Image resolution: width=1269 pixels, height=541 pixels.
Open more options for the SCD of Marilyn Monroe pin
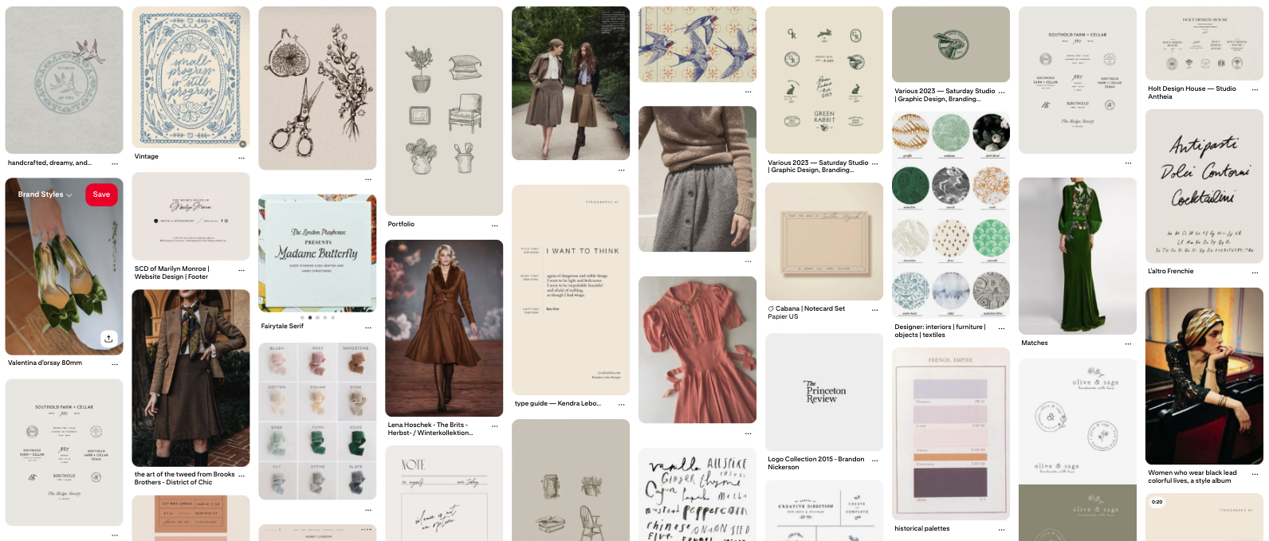[242, 270]
